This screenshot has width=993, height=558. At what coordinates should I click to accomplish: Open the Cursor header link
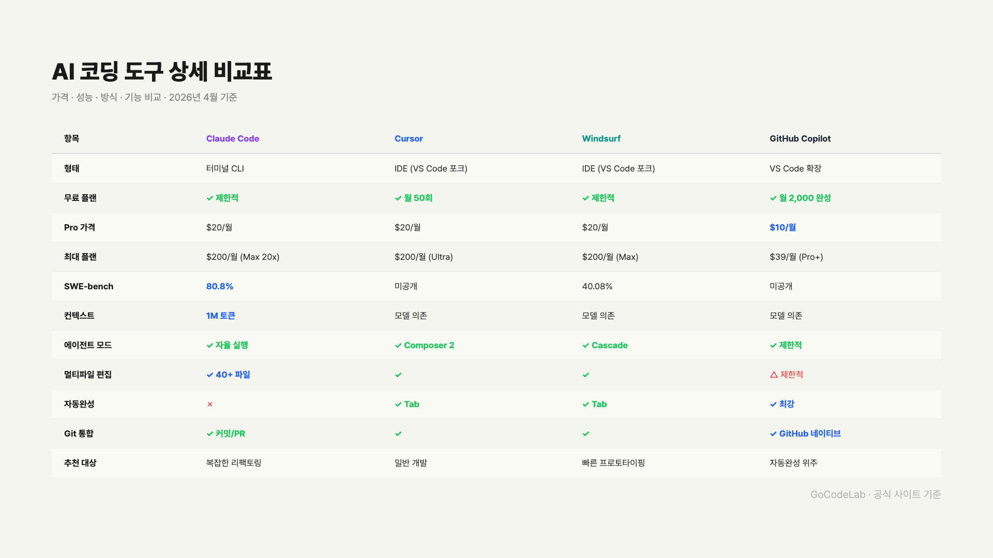click(x=409, y=138)
